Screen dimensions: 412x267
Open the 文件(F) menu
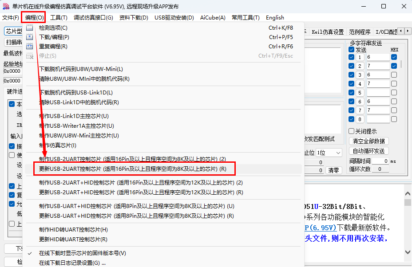(x=11, y=18)
